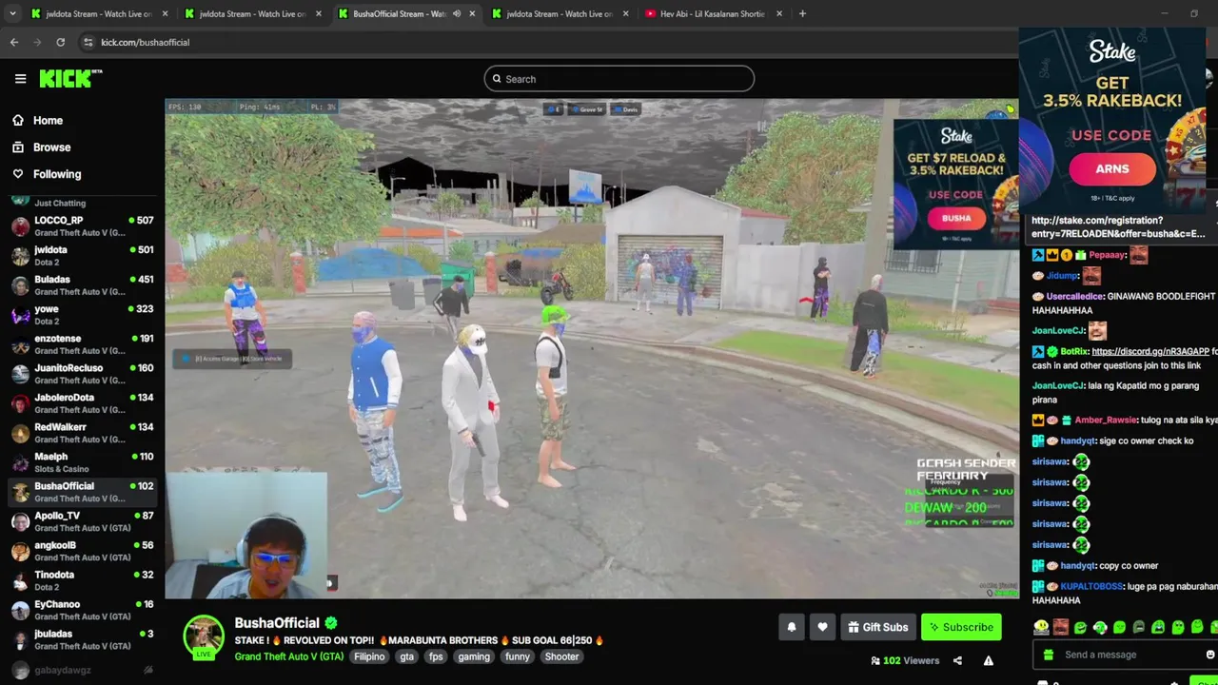Viewport: 1218px width, 685px height.
Task: Mute audio on BushaOfficial tab
Action: 457,13
